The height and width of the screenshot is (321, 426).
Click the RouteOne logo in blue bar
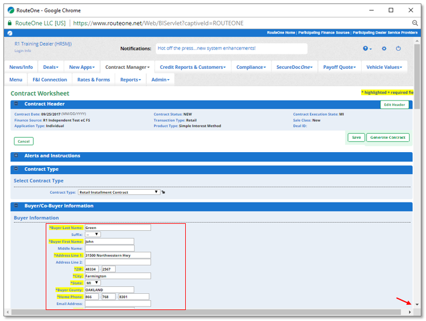(10, 33)
